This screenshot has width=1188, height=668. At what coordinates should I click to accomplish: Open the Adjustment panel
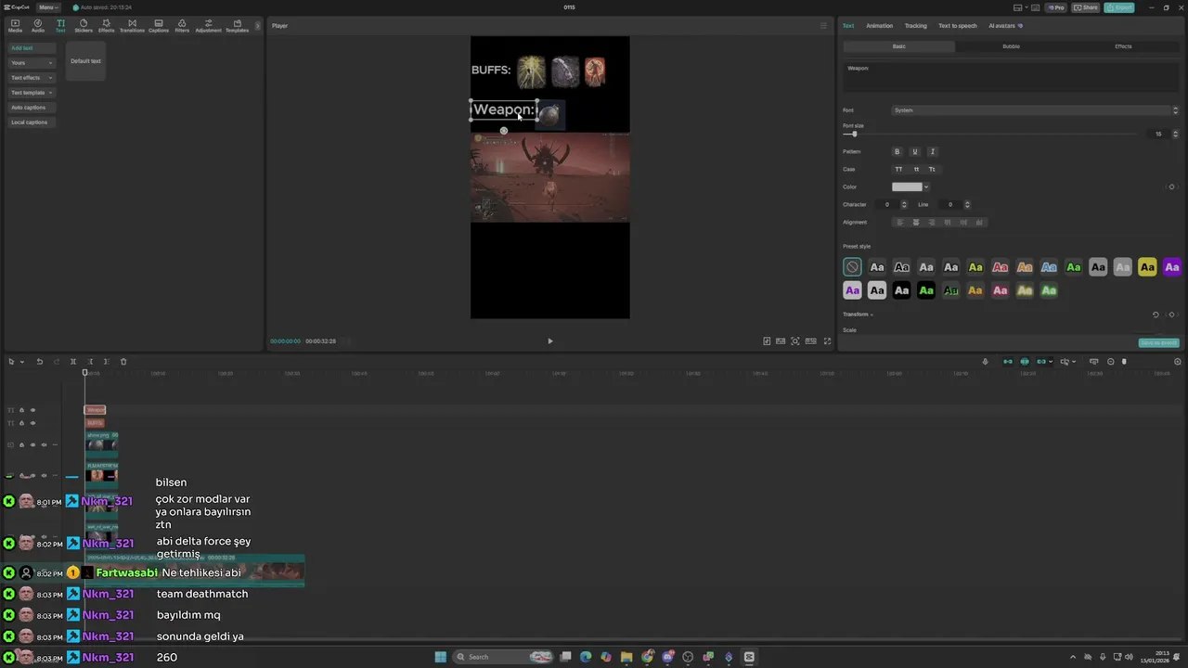[208, 25]
